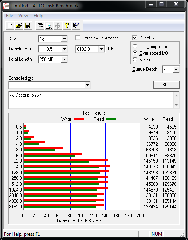Click the write value 137424
The image size is (188, 240).
151,207
